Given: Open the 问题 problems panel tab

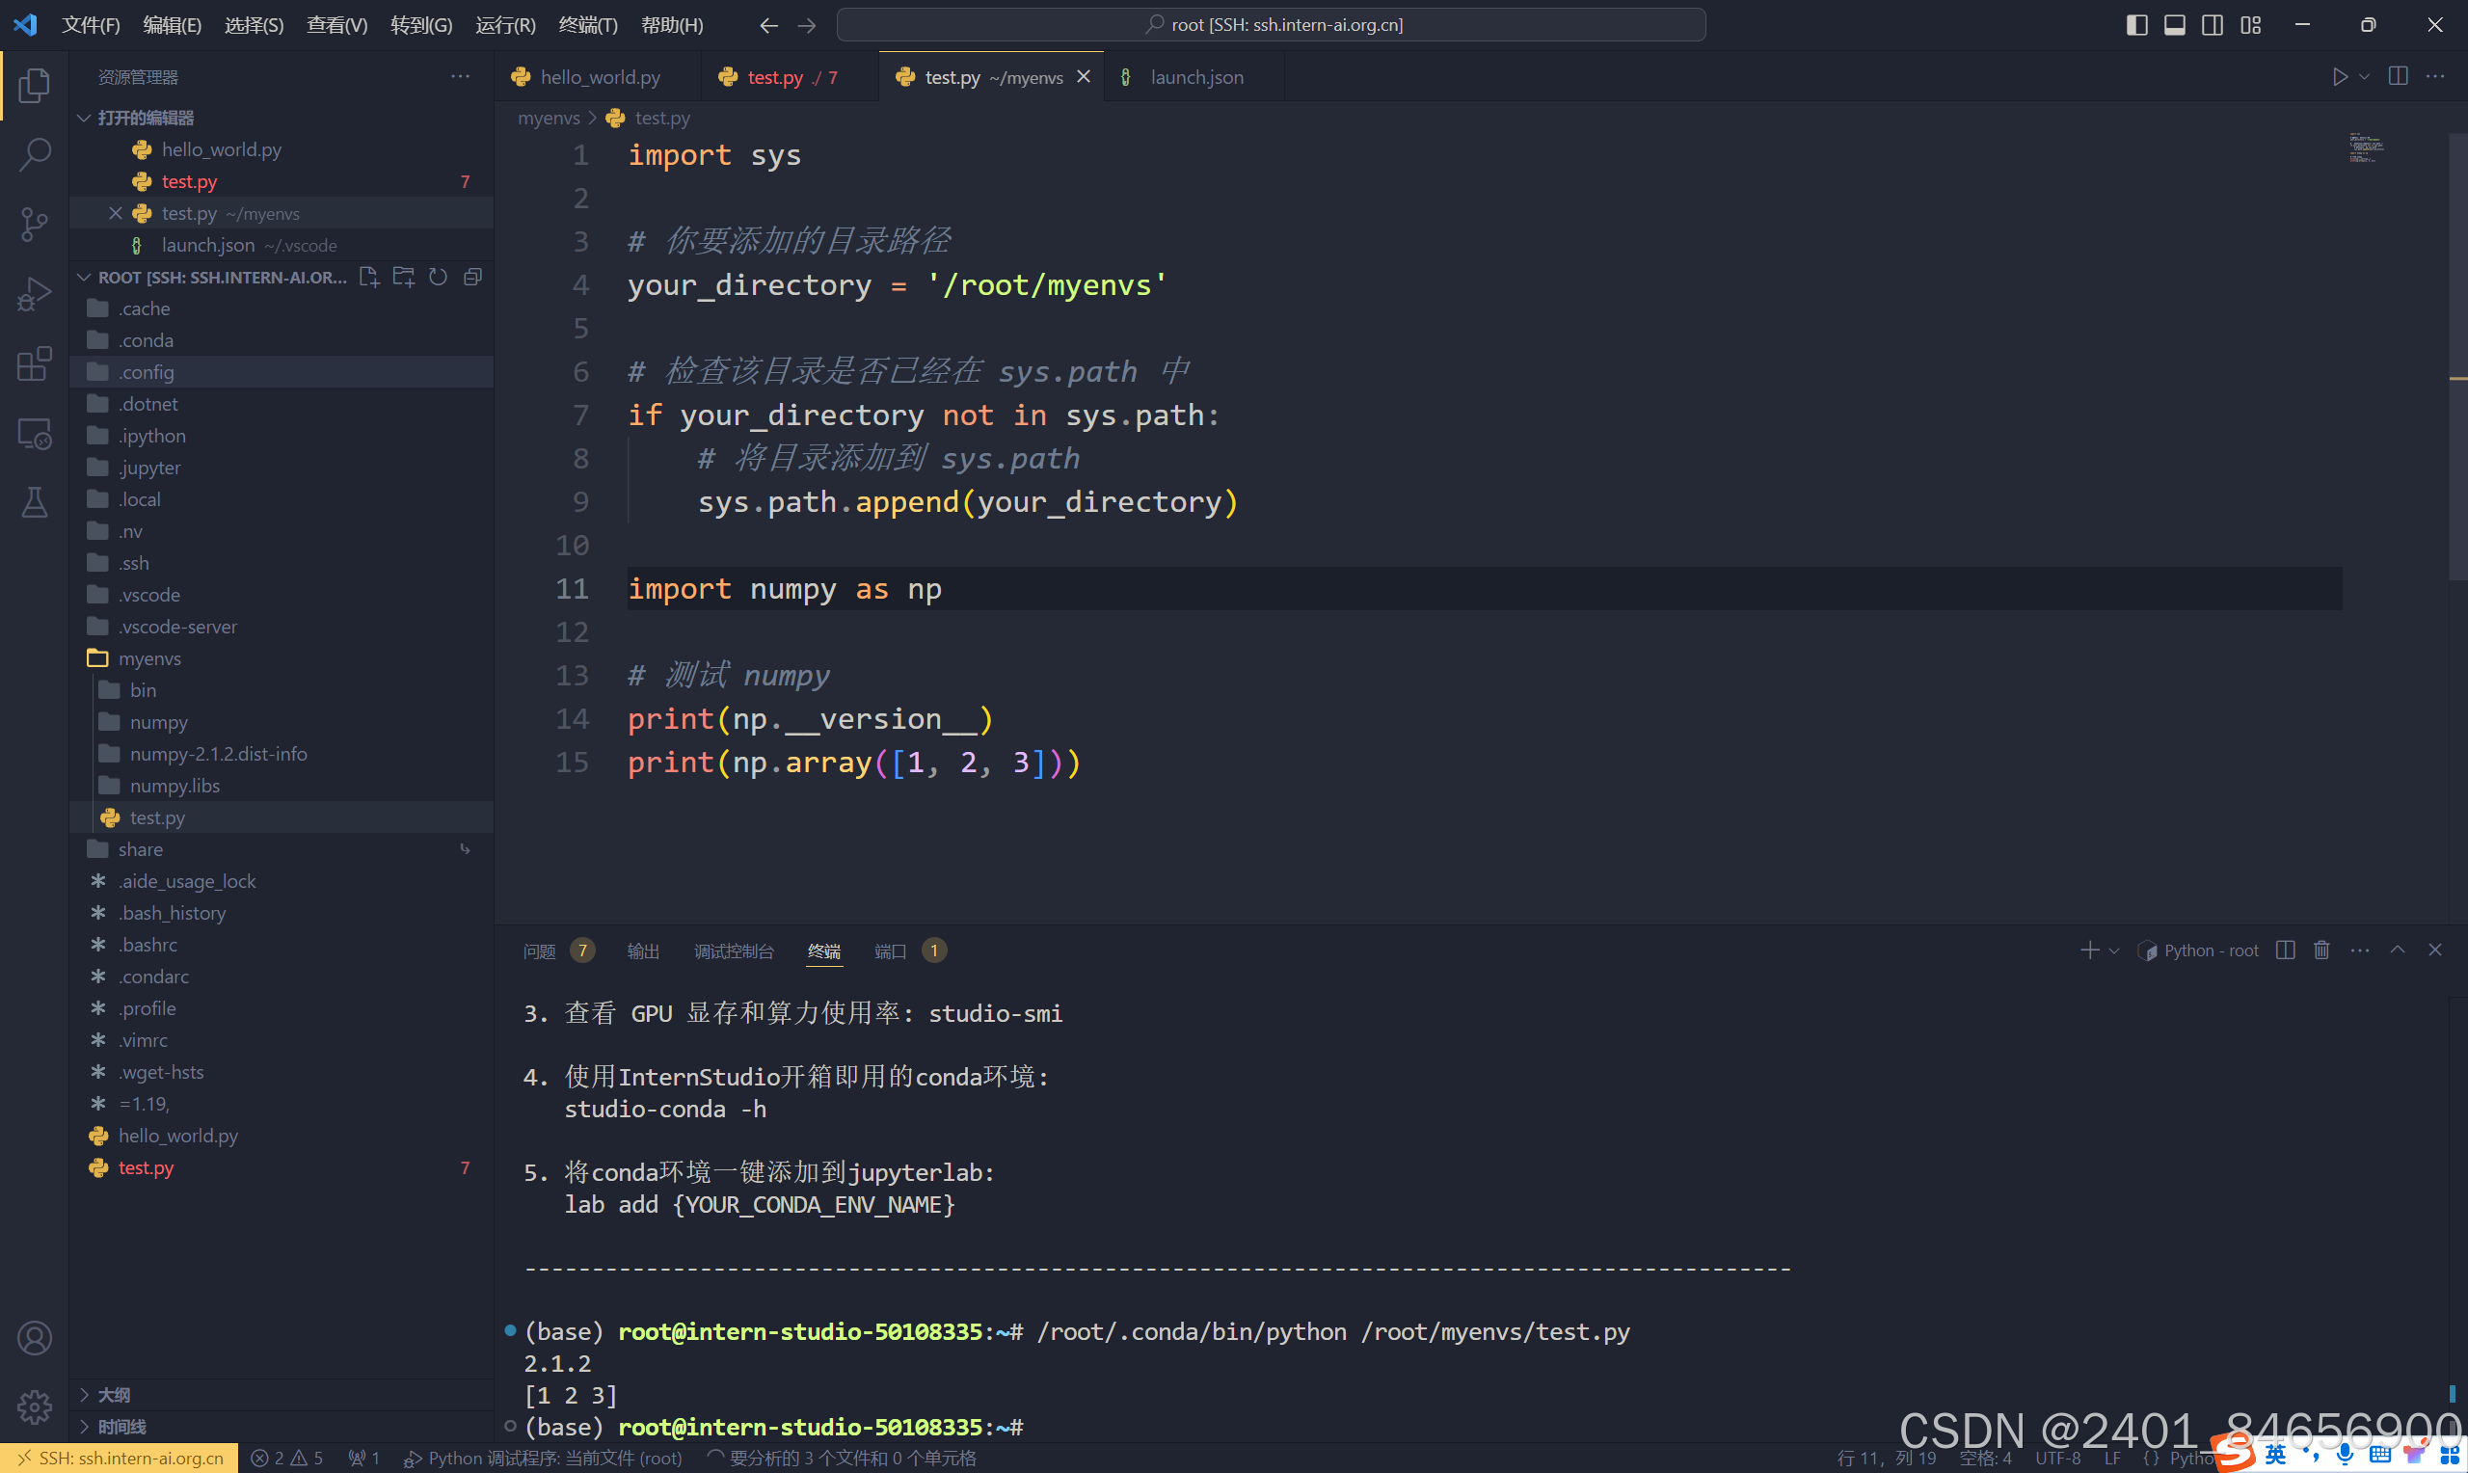Looking at the screenshot, I should [x=539, y=951].
